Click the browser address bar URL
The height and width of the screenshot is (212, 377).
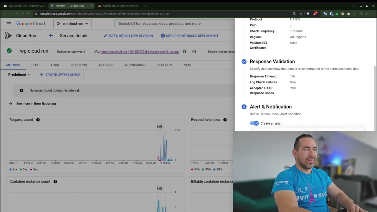105,14
